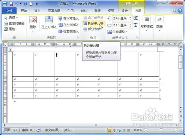Increase the row height spinner up arrow
Viewport: 185px width, 135px height.
pyautogui.click(x=130, y=17)
